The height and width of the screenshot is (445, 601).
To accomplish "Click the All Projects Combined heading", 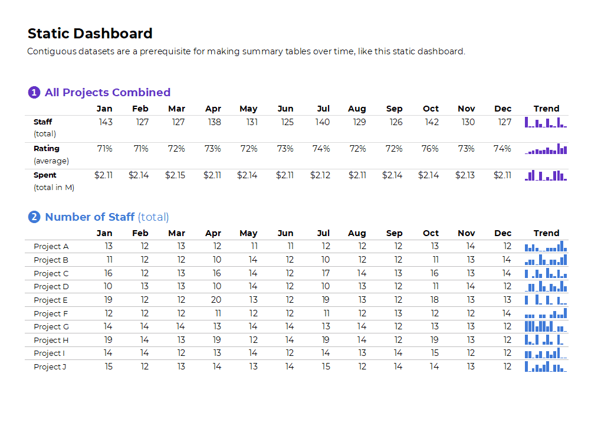I will pos(107,93).
